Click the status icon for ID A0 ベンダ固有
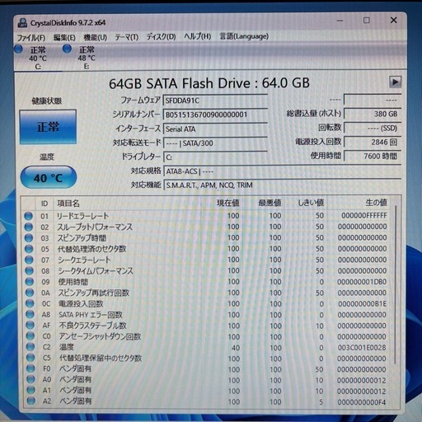 pos(30,380)
